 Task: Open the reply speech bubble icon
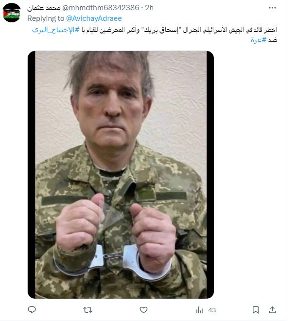click(x=32, y=310)
